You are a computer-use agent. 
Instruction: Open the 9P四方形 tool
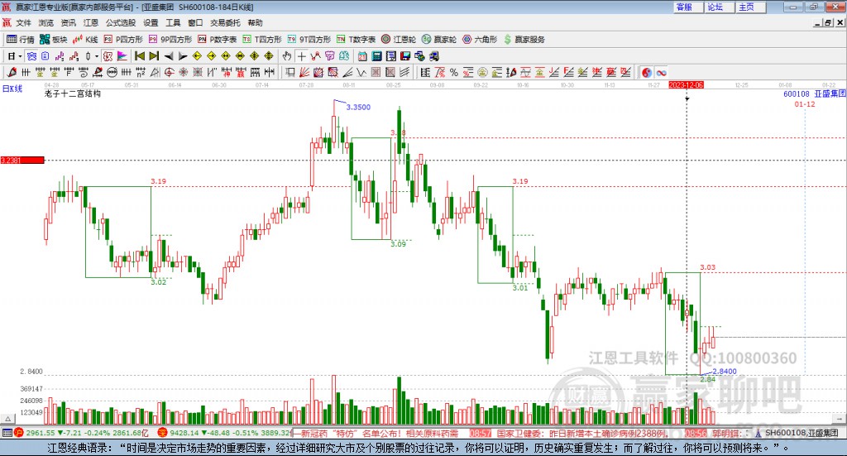(170, 40)
